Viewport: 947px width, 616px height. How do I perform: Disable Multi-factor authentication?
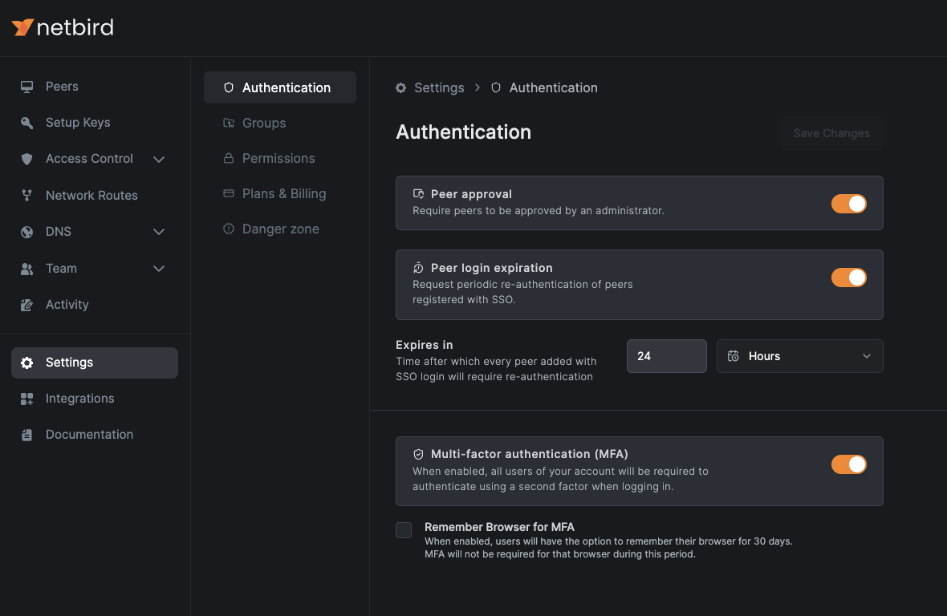pyautogui.click(x=848, y=464)
